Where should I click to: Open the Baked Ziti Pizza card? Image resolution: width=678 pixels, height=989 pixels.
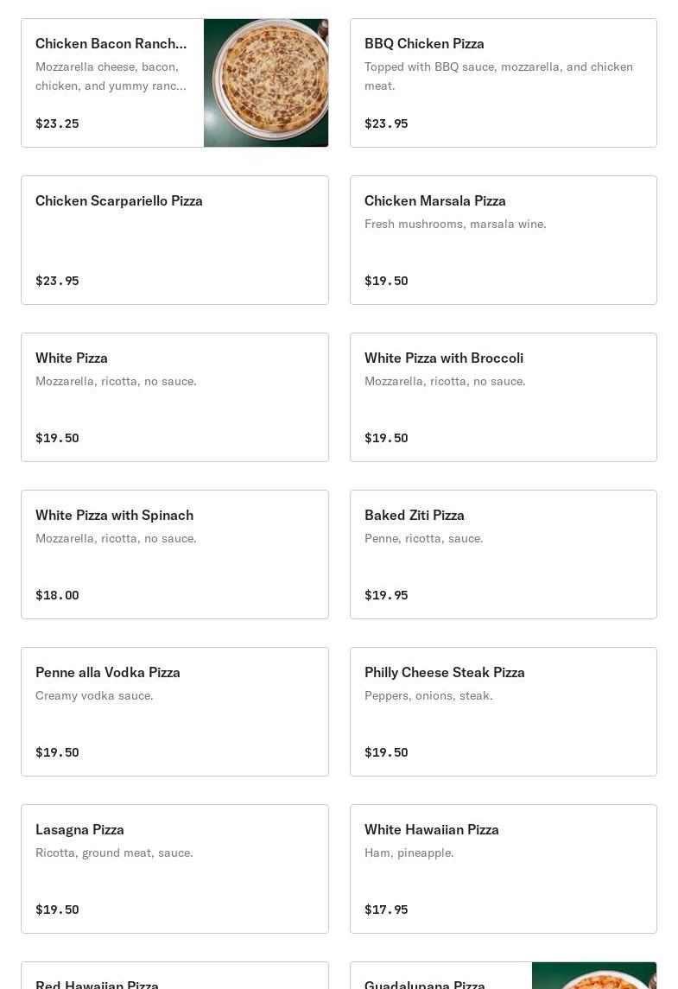click(x=504, y=554)
